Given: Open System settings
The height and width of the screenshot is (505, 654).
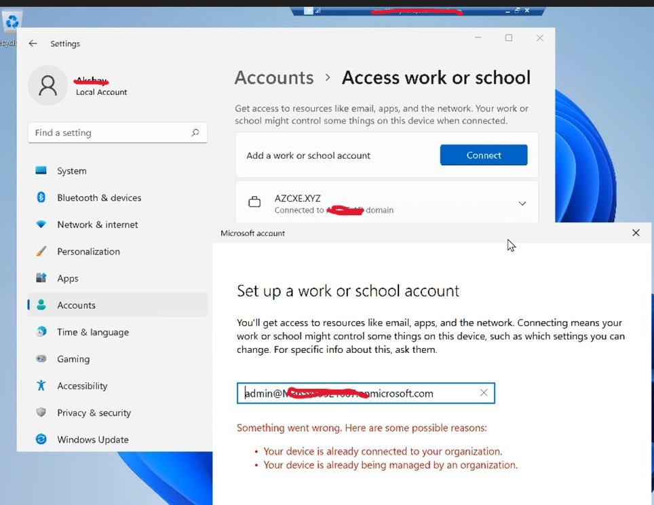Looking at the screenshot, I should coord(117,170).
